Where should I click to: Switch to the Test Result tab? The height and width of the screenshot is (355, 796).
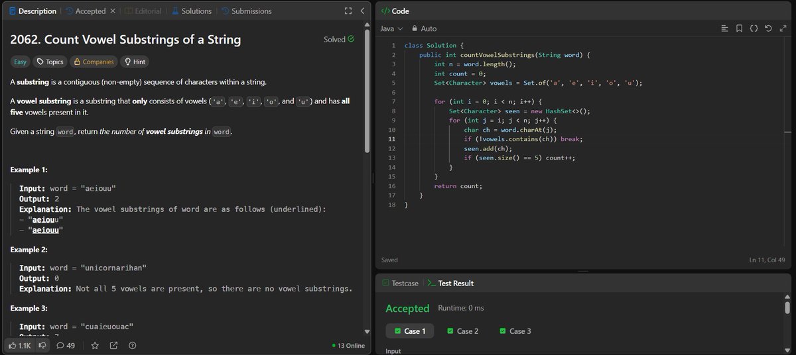point(450,283)
